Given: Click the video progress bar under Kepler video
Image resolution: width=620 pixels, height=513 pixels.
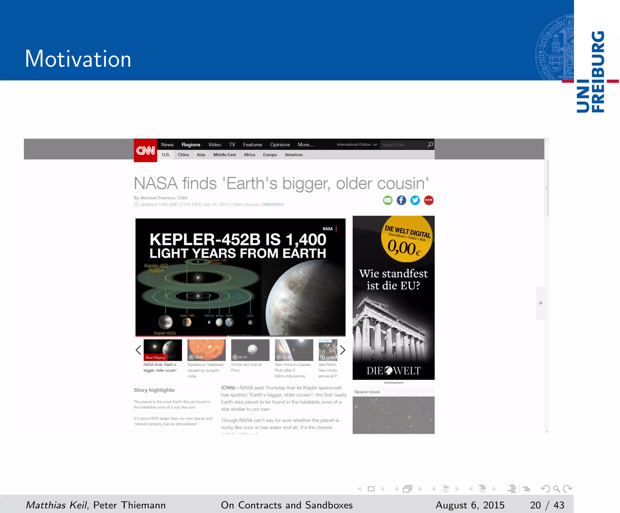Looking at the screenshot, I should (x=240, y=336).
